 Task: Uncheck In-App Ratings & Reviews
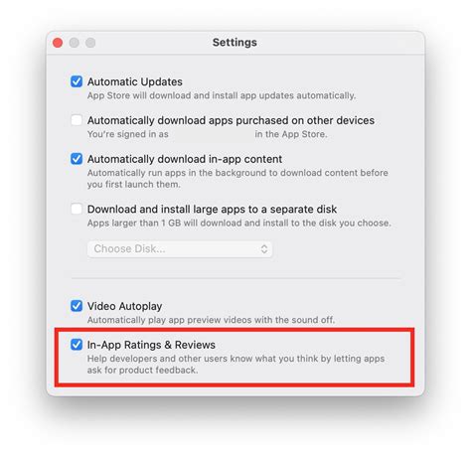coord(77,345)
